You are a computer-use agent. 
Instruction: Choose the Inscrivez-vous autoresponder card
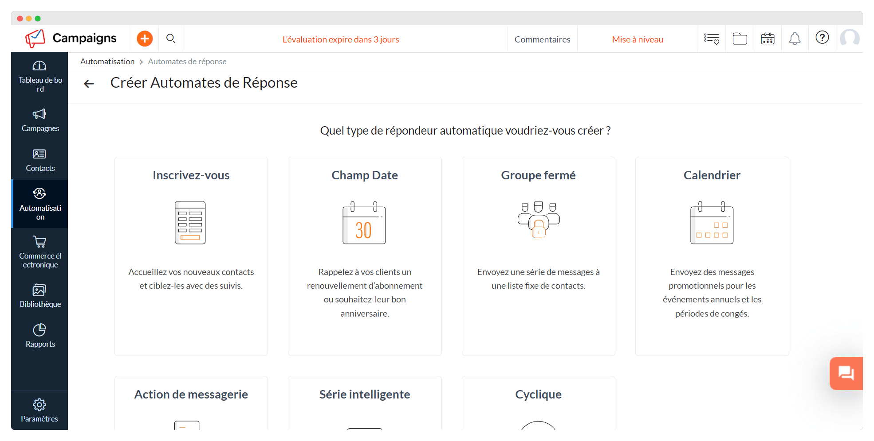[191, 256]
